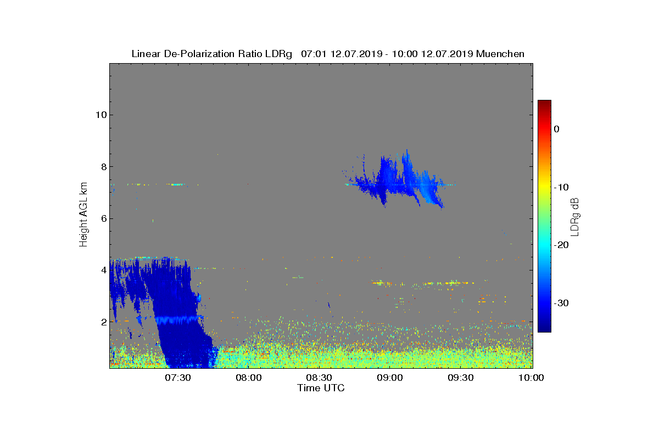Image resolution: width=659 pixels, height=439 pixels.
Task: Click the dark blue bottom of colorbar
Action: [x=544, y=327]
